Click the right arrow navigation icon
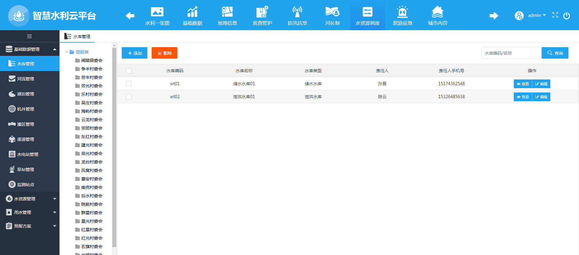Image resolution: width=579 pixels, height=255 pixels. 494,15
